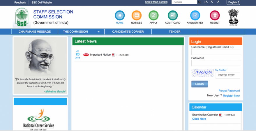Increase font size with +A
The height and width of the screenshot is (131, 256).
(206, 2)
